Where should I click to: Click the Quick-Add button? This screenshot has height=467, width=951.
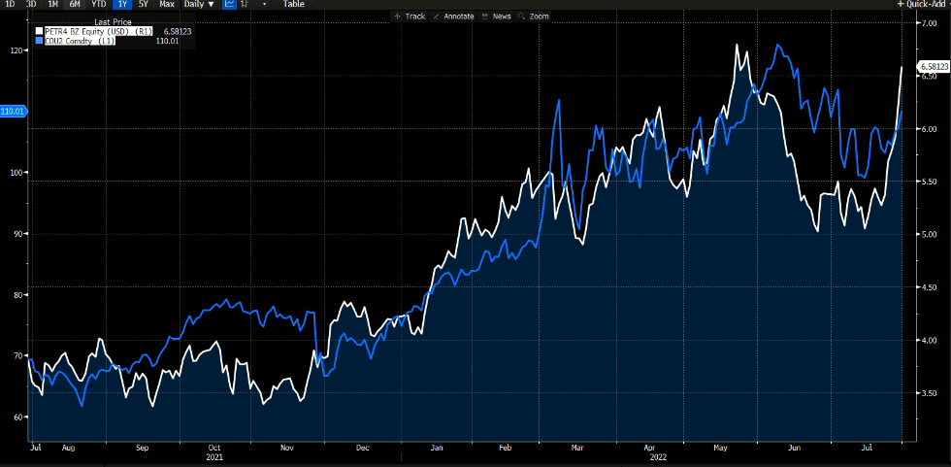coord(923,4)
